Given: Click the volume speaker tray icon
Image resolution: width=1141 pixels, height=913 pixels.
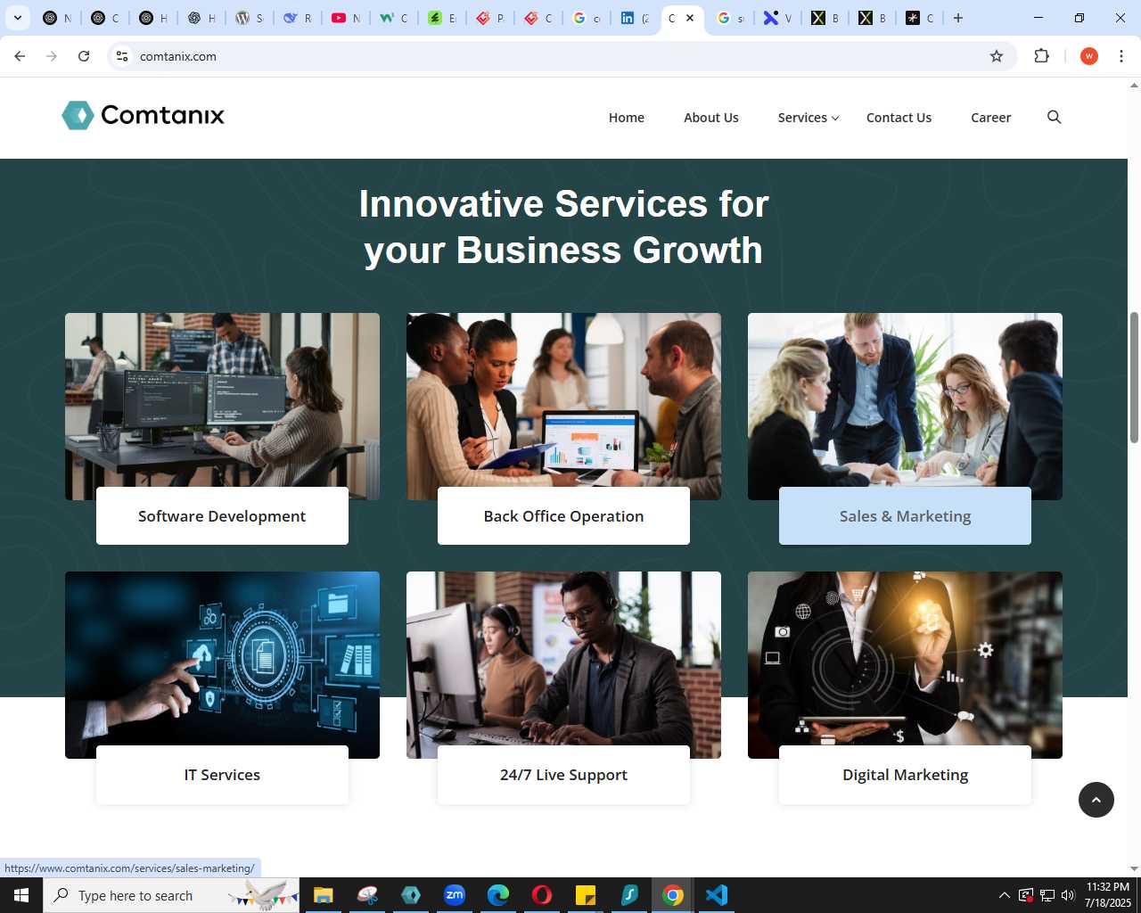Looking at the screenshot, I should coord(1068,895).
